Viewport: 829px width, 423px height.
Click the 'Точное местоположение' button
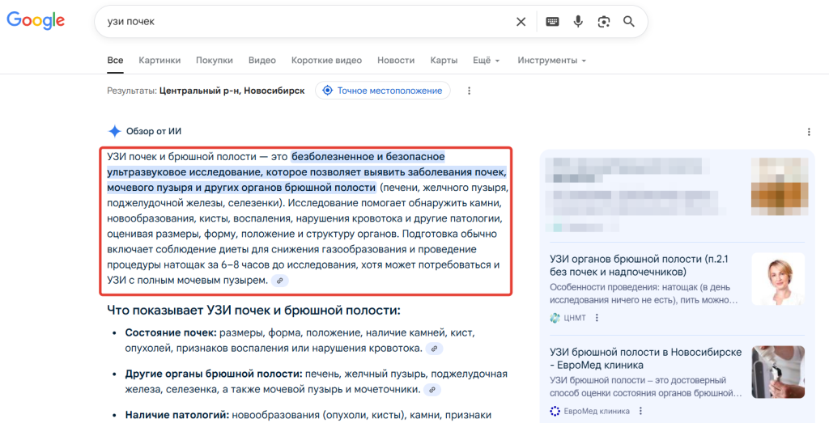383,91
